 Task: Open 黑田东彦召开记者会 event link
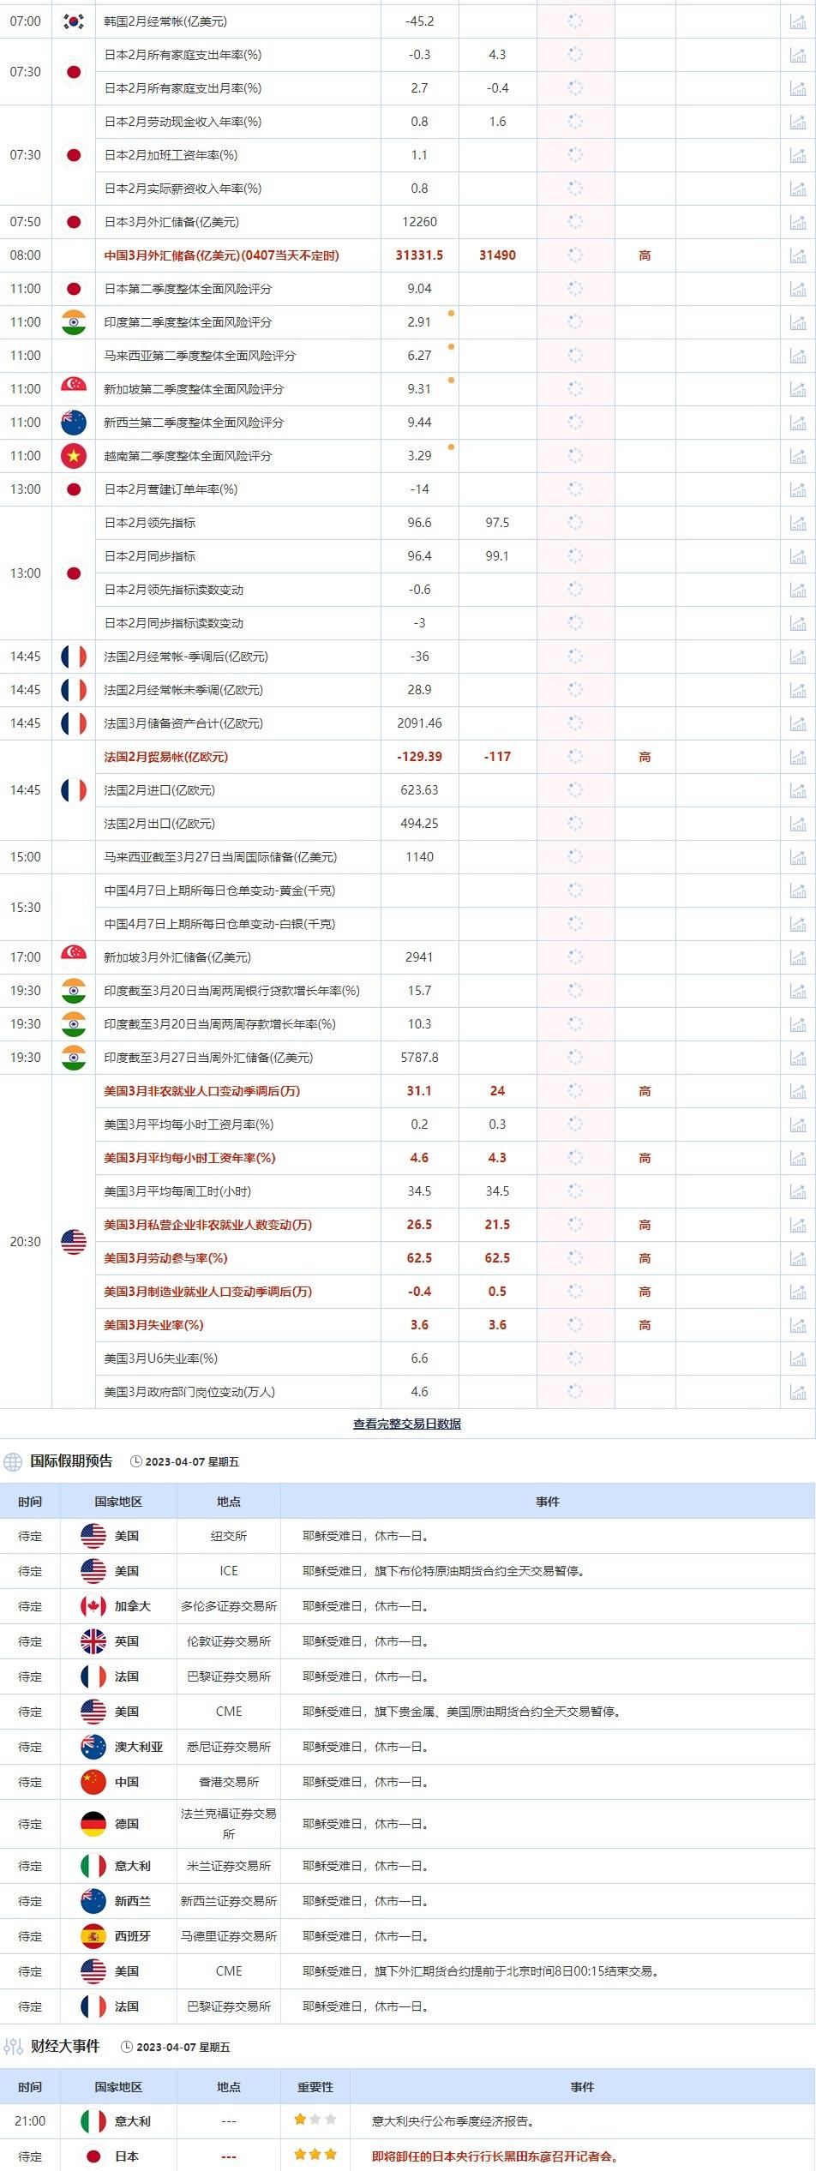(495, 2156)
